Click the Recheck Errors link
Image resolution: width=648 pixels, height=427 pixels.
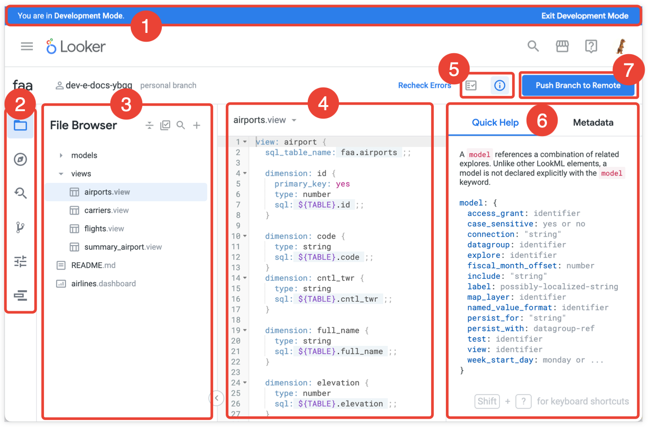[424, 85]
